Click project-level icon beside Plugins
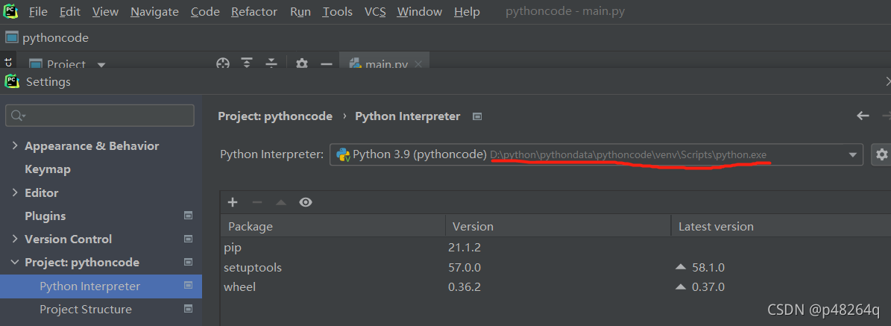Viewport: 891px width, 326px height. click(189, 216)
